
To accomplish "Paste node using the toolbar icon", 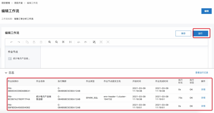I will (34, 42).
